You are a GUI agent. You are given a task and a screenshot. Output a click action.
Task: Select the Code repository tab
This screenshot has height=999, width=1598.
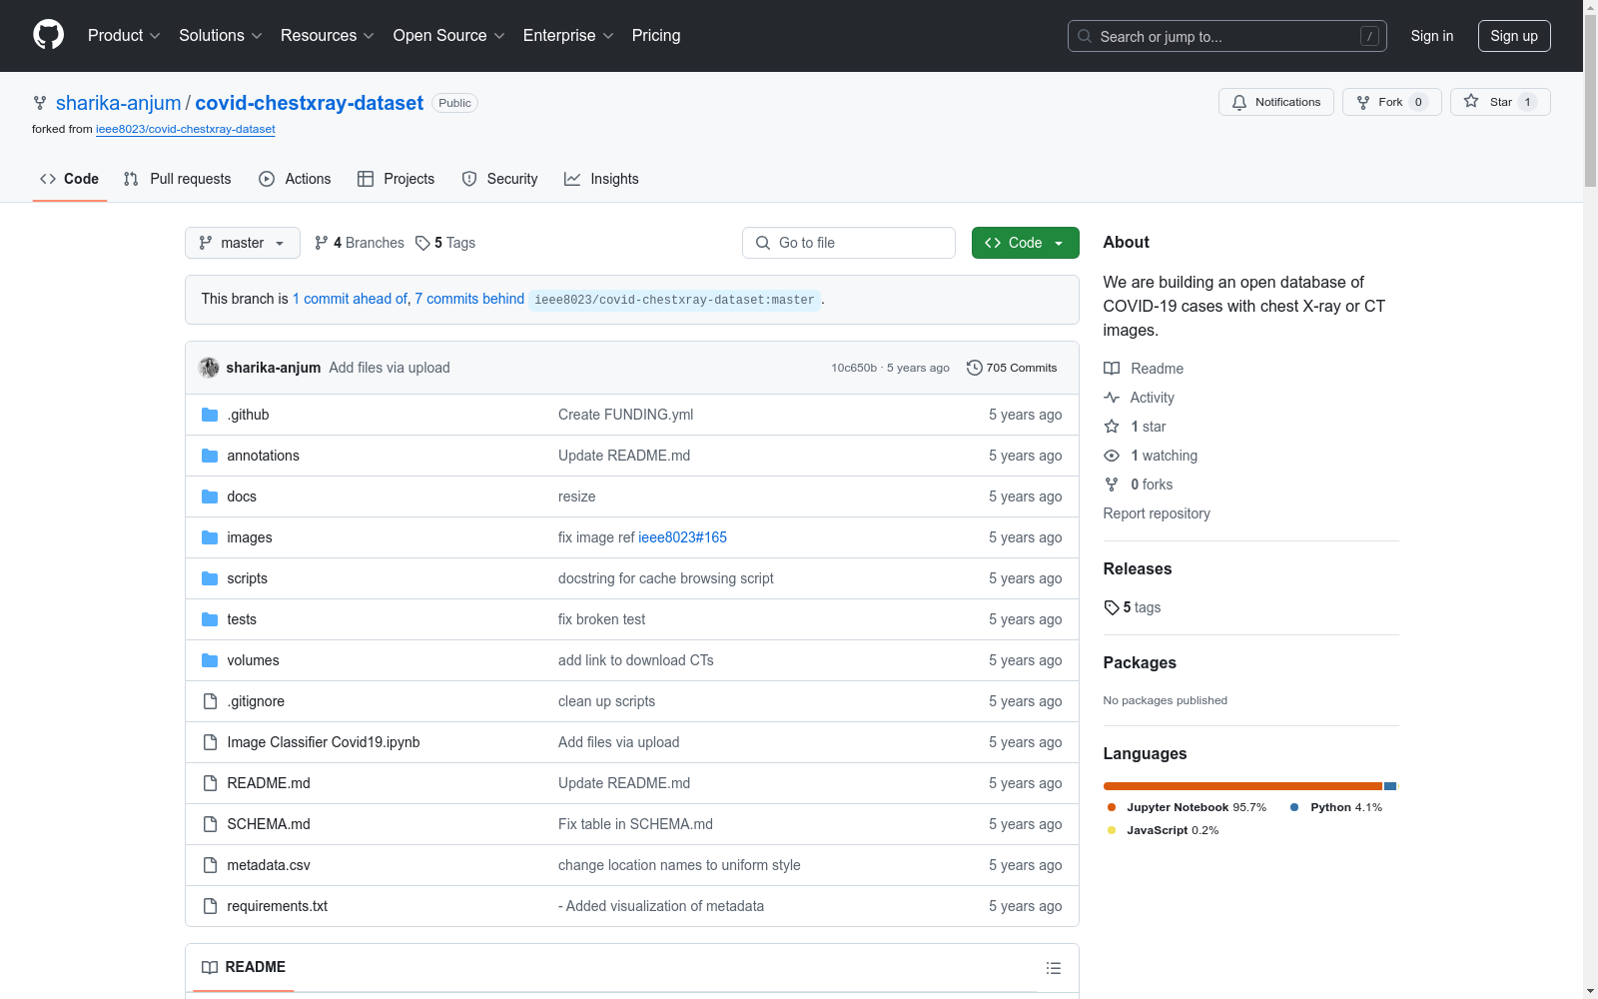pyautogui.click(x=70, y=179)
